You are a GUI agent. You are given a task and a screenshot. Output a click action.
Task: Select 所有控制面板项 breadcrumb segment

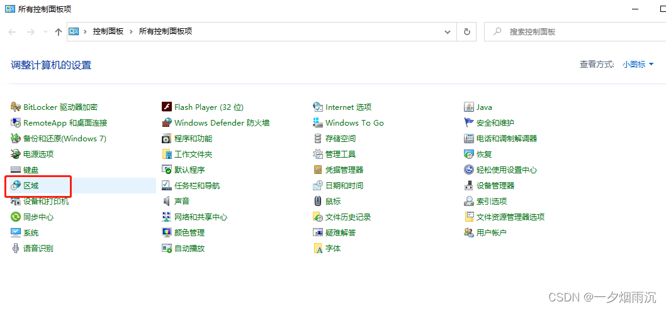pyautogui.click(x=166, y=32)
